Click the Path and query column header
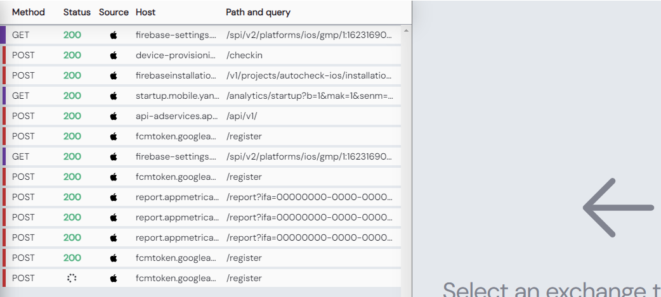Image resolution: width=661 pixels, height=297 pixels. click(258, 12)
